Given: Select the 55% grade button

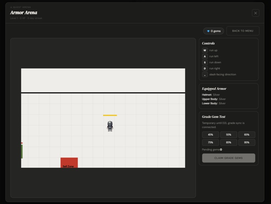Looking at the screenshot, I should 228,135.
